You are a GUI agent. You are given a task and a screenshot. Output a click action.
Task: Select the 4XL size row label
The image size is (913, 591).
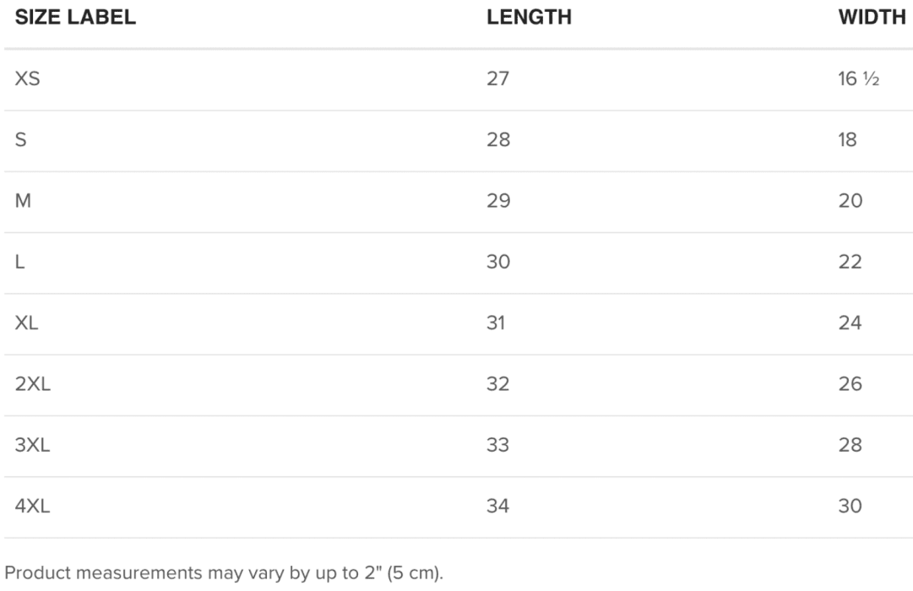(x=33, y=507)
